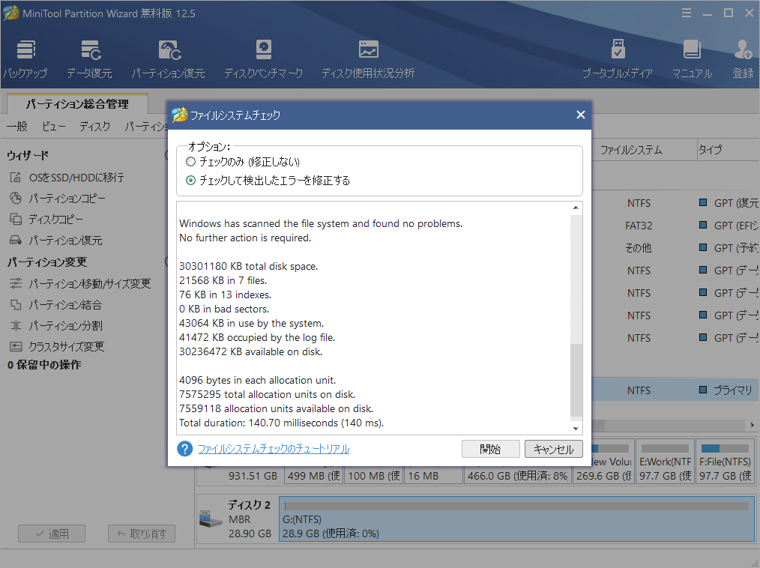The image size is (760, 568).
Task: Select the FAT32 partition row
Action: [x=675, y=226]
